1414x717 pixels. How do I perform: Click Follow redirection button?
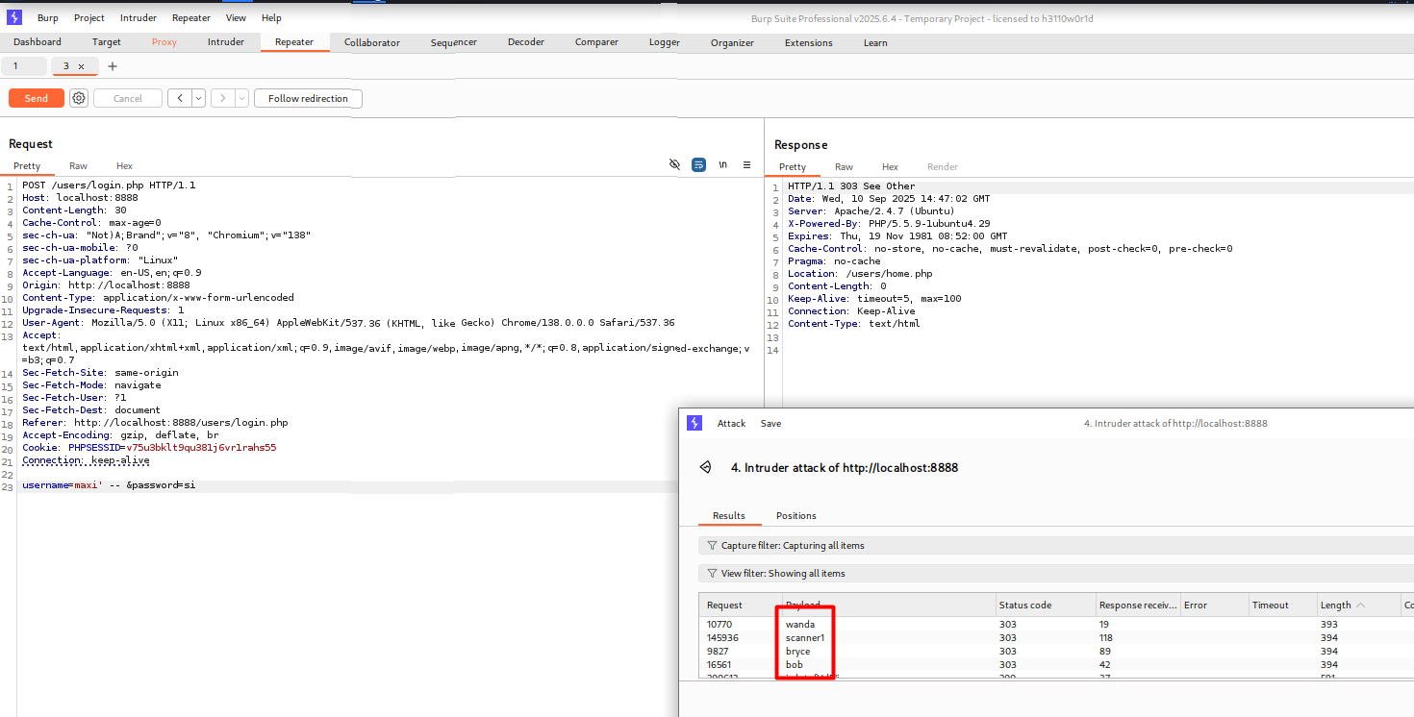[308, 98]
